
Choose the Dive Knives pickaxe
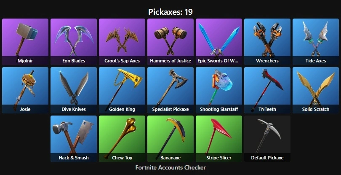pyautogui.click(x=74, y=90)
